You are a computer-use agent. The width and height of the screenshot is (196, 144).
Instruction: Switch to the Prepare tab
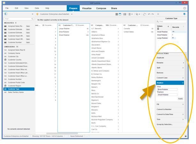[73, 8]
